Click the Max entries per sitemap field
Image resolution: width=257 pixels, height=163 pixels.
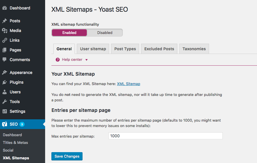click(165, 136)
